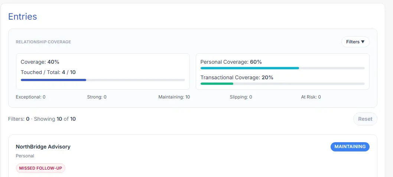The width and height of the screenshot is (393, 177).
Task: Click the Transactional Coverage progress bar
Action: pos(282,84)
